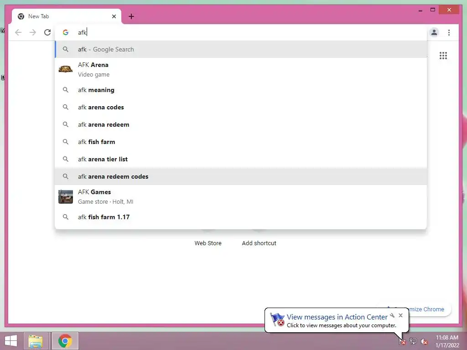Viewport: 467px width, 350px height.
Task: Click the network tray icon
Action: point(413,341)
